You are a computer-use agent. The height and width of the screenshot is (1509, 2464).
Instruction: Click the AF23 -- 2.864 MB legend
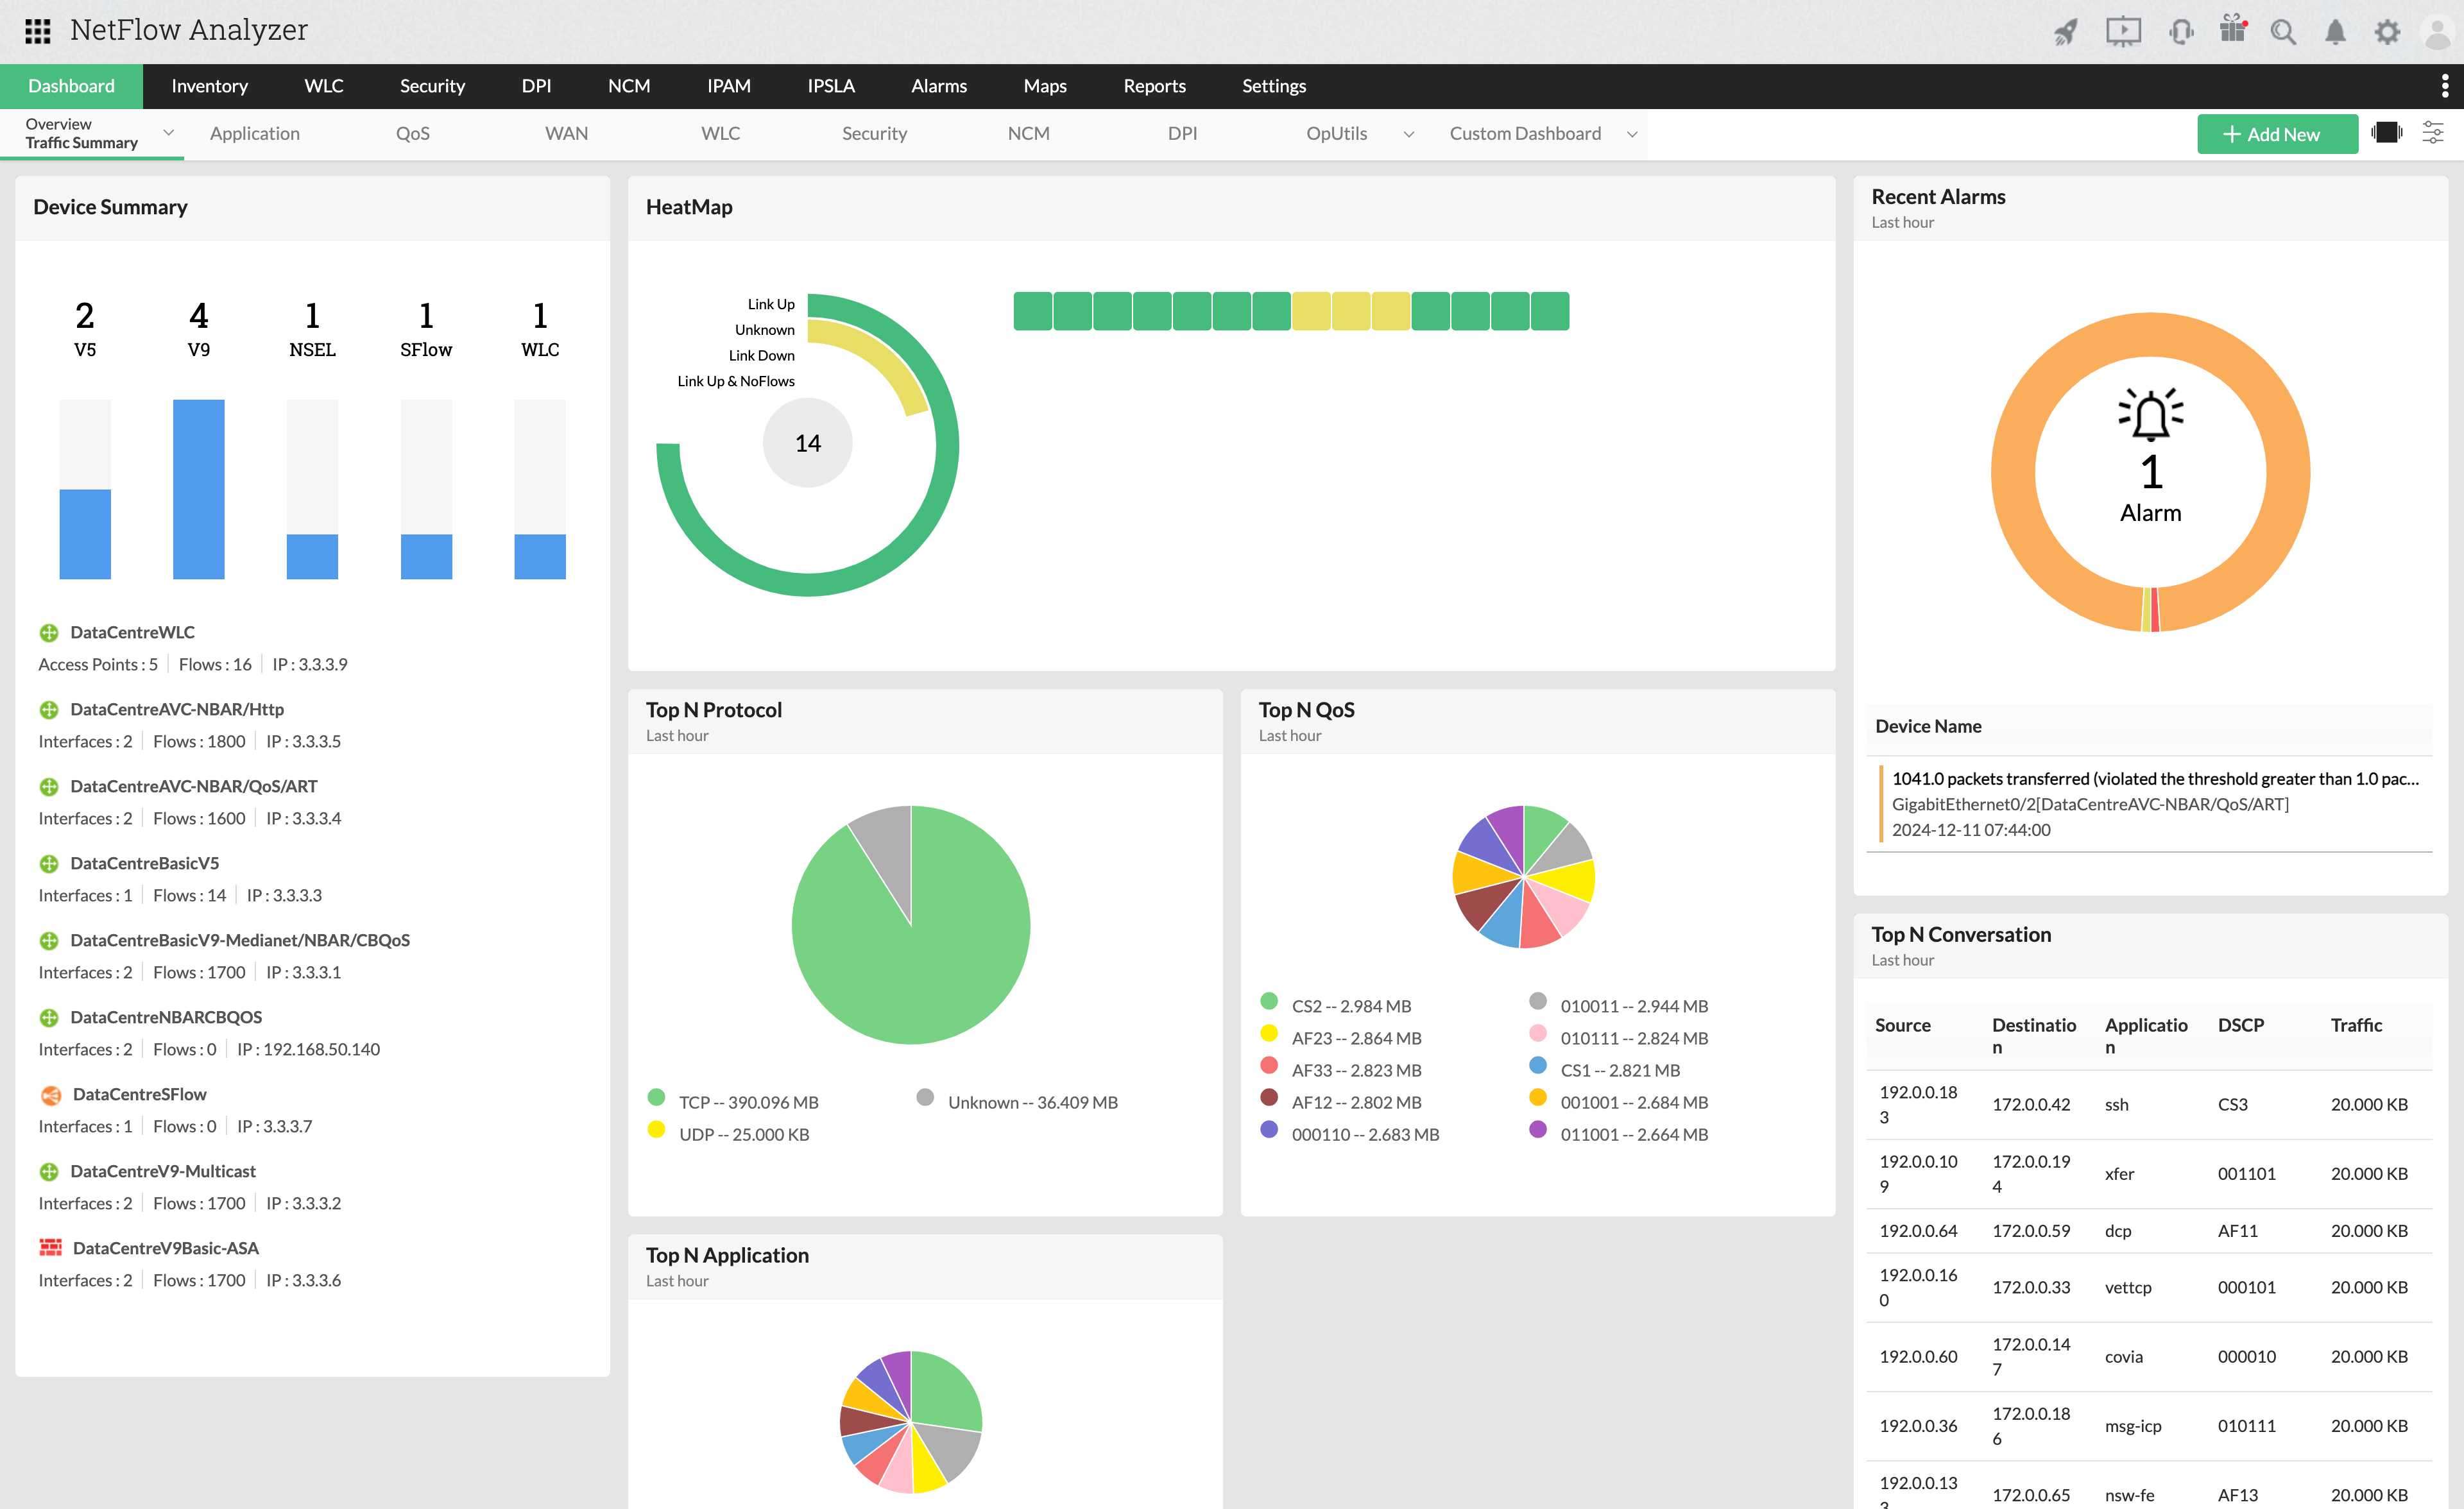1356,1039
